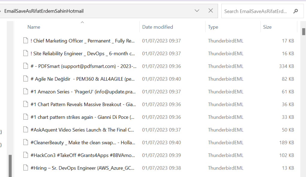This screenshot has height=177, width=306.
Task: Click file icon for #CleanerBeauty email
Action: pos(25,142)
